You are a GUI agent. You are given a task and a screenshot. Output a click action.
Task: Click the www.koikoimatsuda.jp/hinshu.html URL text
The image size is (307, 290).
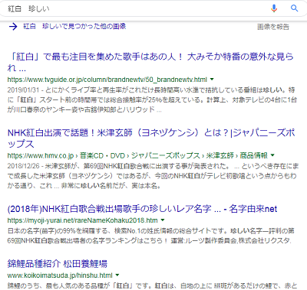click(60, 275)
